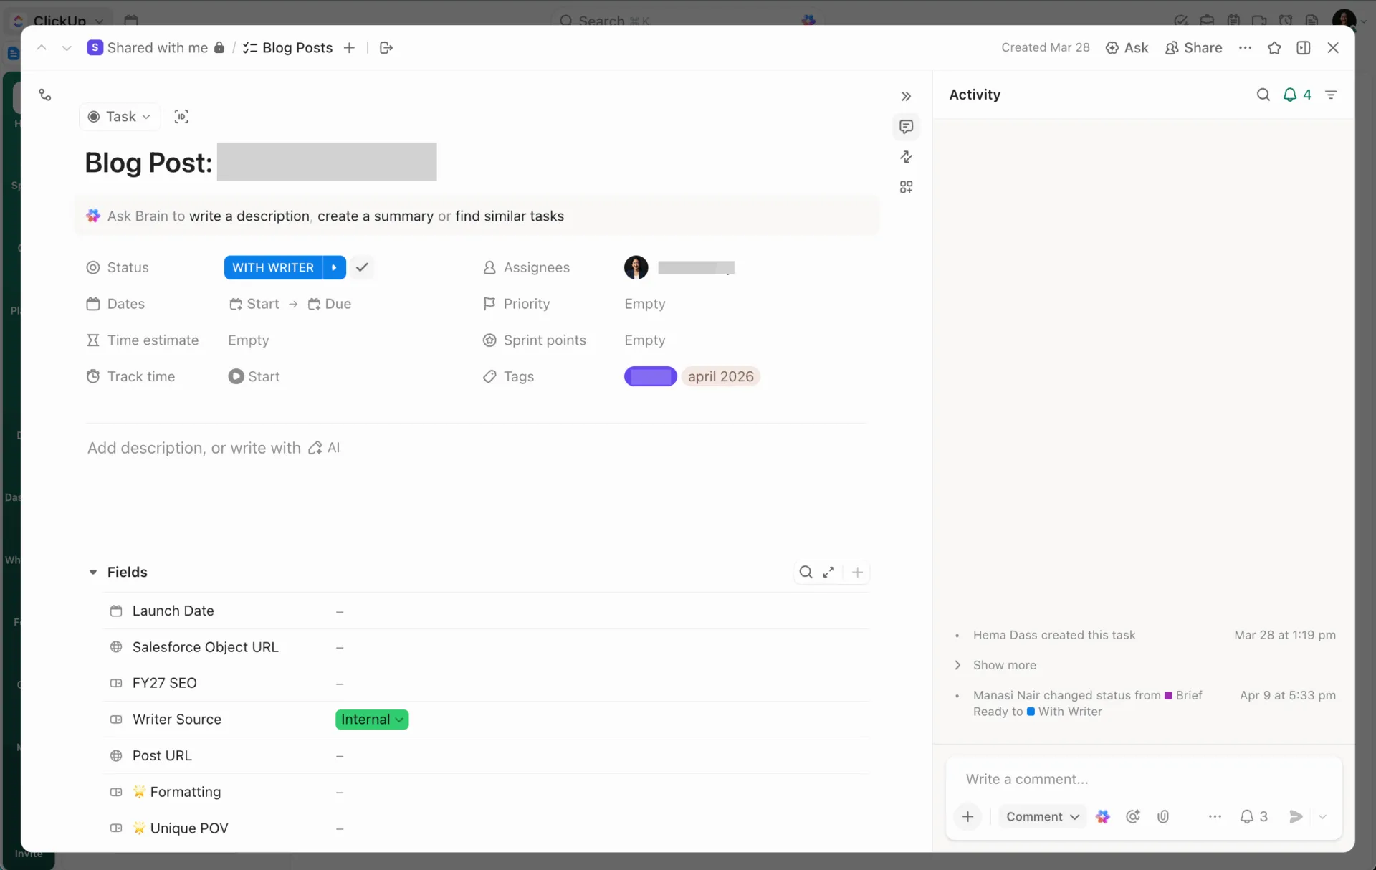This screenshot has width=1376, height=870.
Task: Select the purple tag swatch
Action: point(650,376)
